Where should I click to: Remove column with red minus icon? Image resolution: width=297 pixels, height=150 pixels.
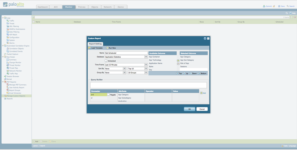point(178,64)
